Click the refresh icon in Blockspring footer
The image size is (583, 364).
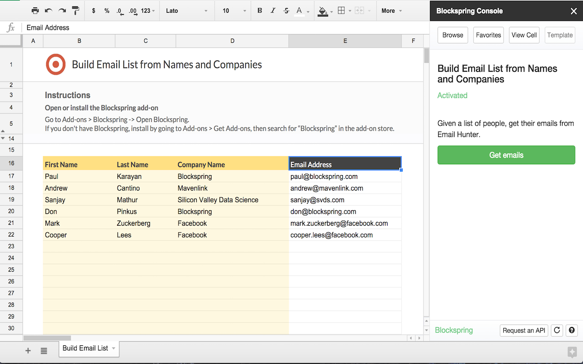point(557,330)
